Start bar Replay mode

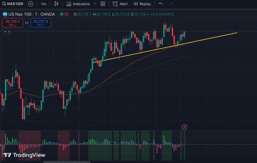click(142, 4)
